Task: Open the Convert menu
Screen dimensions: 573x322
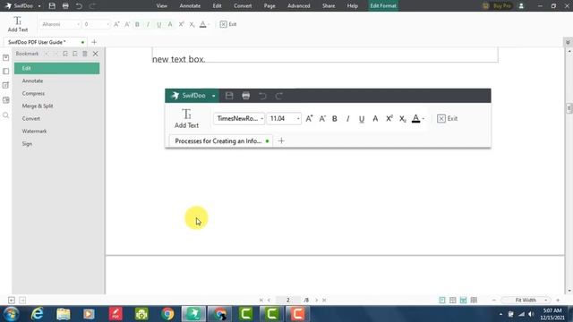Action: pos(243,6)
